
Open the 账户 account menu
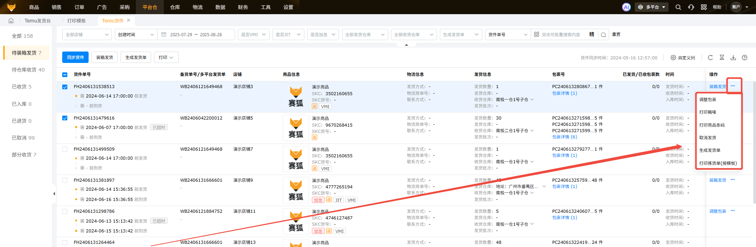point(740,7)
